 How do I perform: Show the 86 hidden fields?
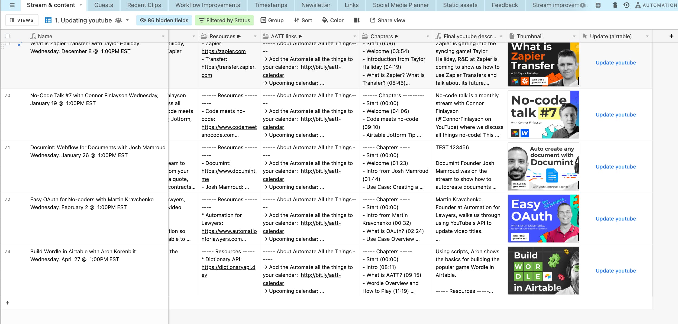point(164,20)
